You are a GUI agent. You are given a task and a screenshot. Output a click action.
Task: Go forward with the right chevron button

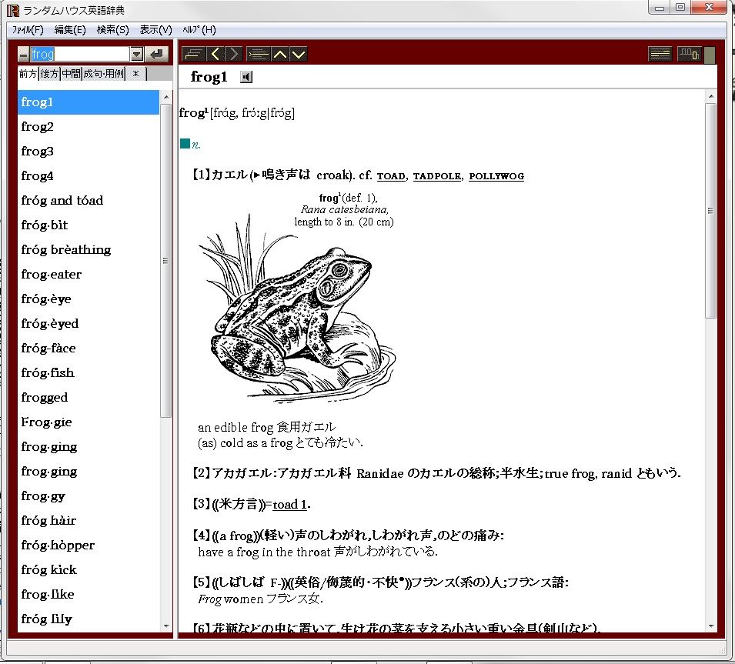tap(234, 55)
